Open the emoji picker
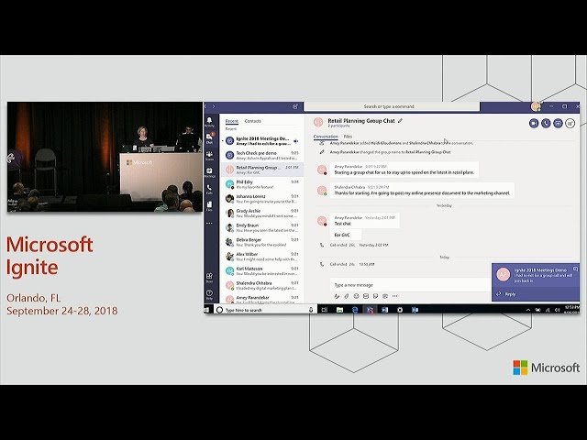Viewport: 587px width, 440px height. [x=357, y=296]
